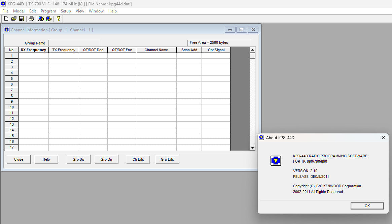
Task: Click the Opt Signal column header
Action: tap(216, 50)
